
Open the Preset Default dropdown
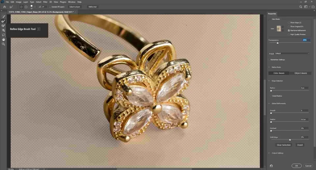pos(292,53)
